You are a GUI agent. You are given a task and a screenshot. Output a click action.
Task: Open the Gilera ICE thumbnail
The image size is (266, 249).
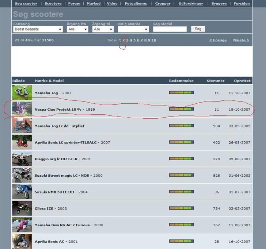[x=22, y=208]
